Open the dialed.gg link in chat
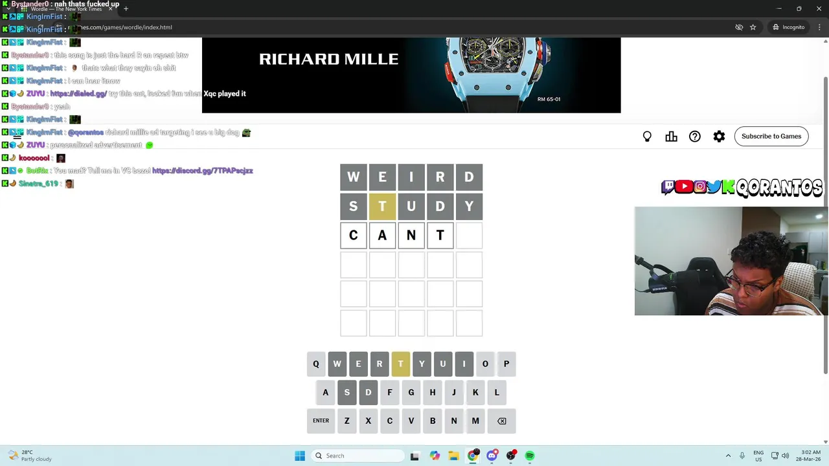The height and width of the screenshot is (466, 829). click(78, 94)
